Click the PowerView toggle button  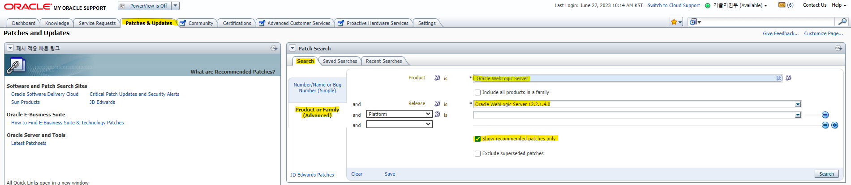pyautogui.click(x=145, y=6)
